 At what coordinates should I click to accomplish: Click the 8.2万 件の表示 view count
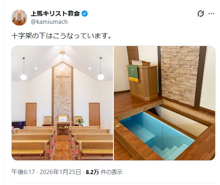104,172
